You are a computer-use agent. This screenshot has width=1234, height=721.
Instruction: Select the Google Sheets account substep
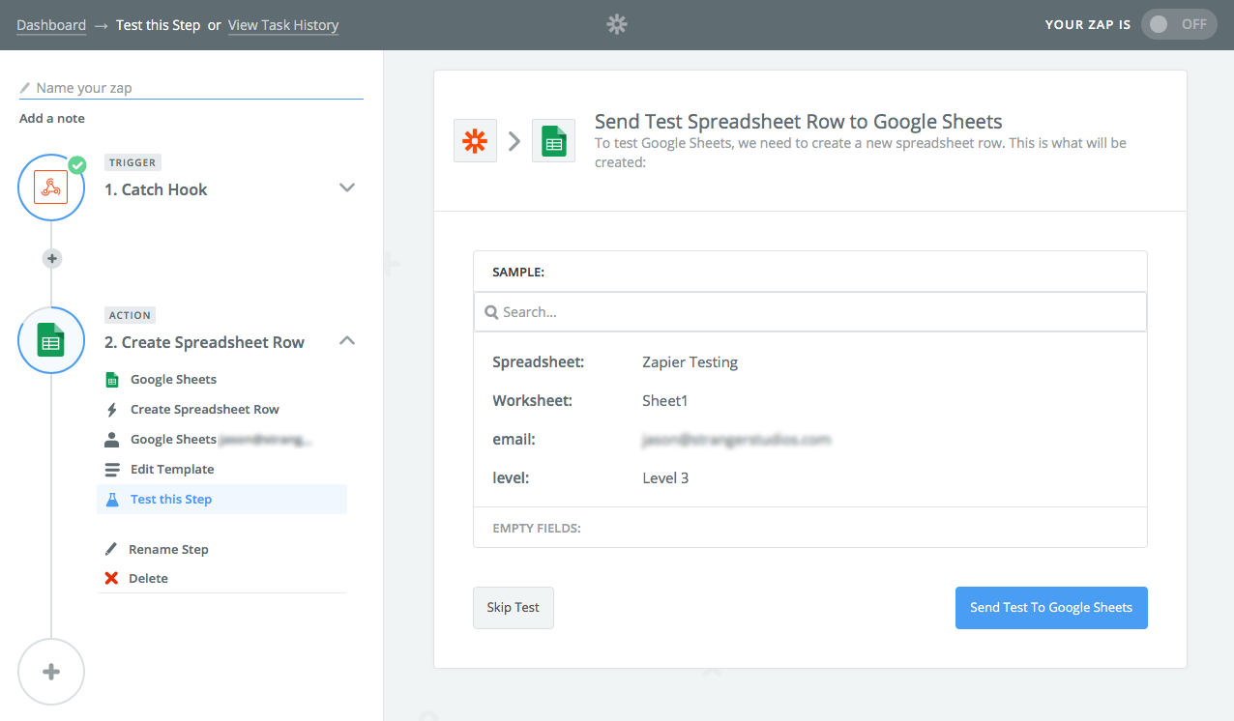click(221, 440)
